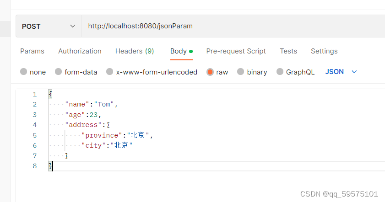
Task: Click the closing brace on line 7
Action: (x=66, y=156)
